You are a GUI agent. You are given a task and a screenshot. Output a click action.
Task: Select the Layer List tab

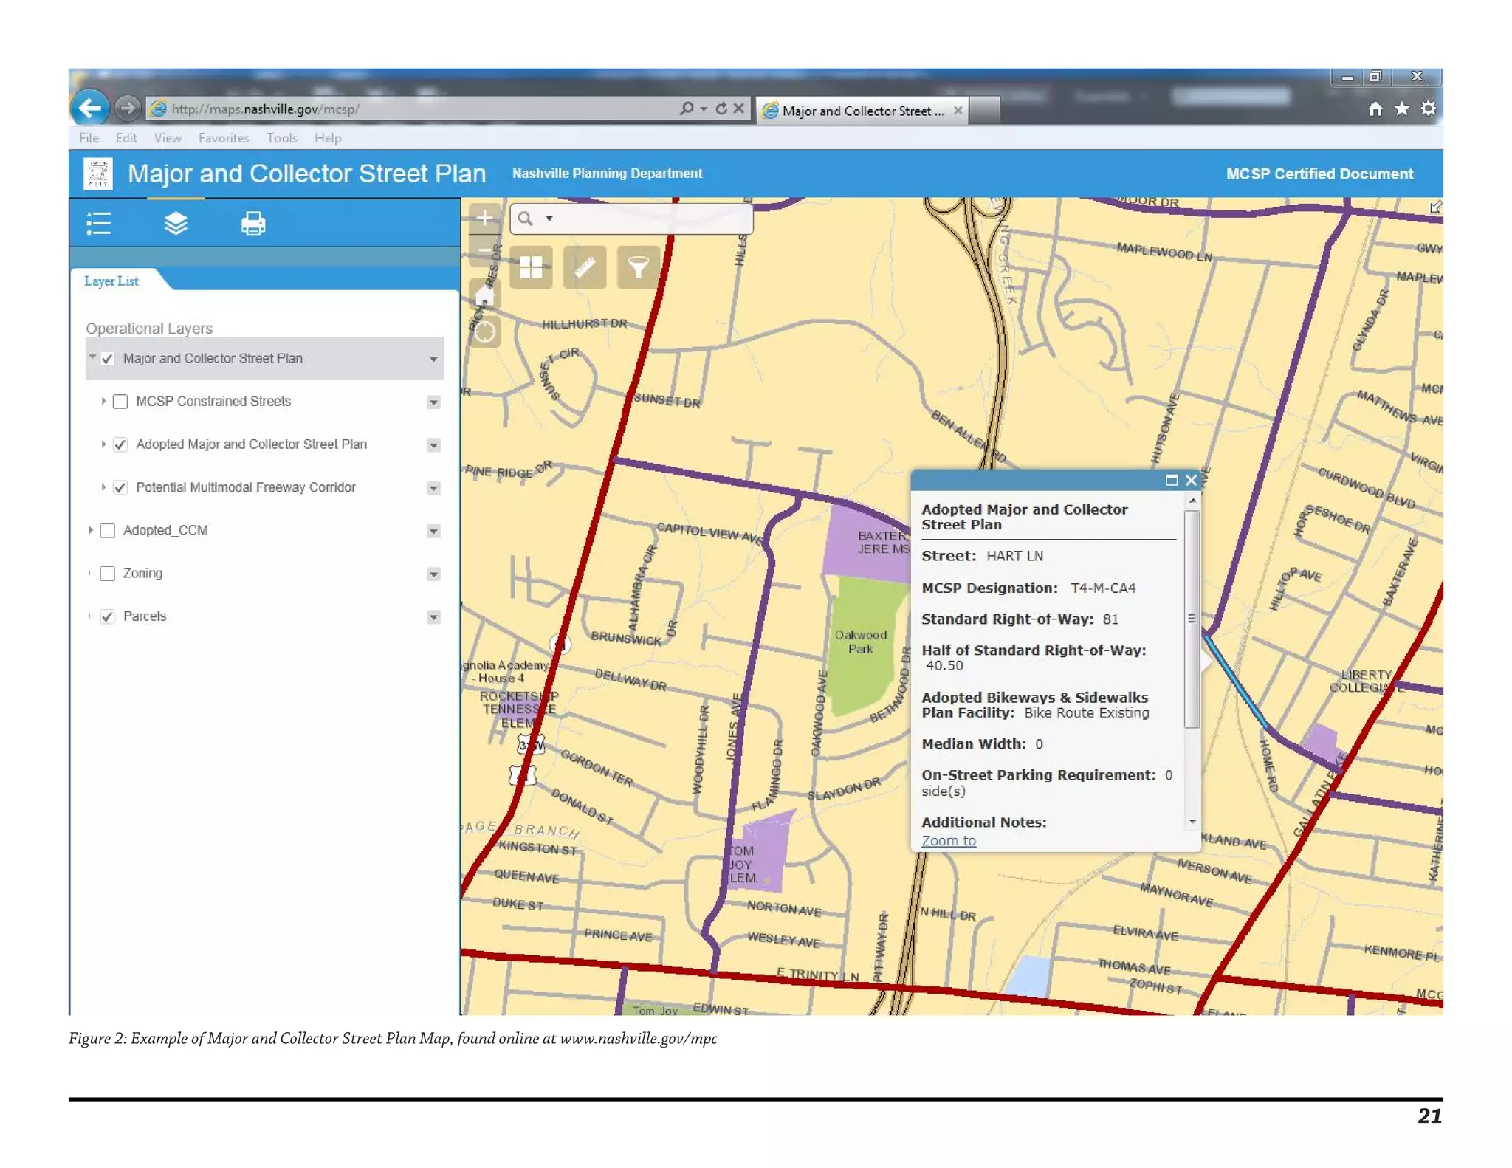[111, 281]
